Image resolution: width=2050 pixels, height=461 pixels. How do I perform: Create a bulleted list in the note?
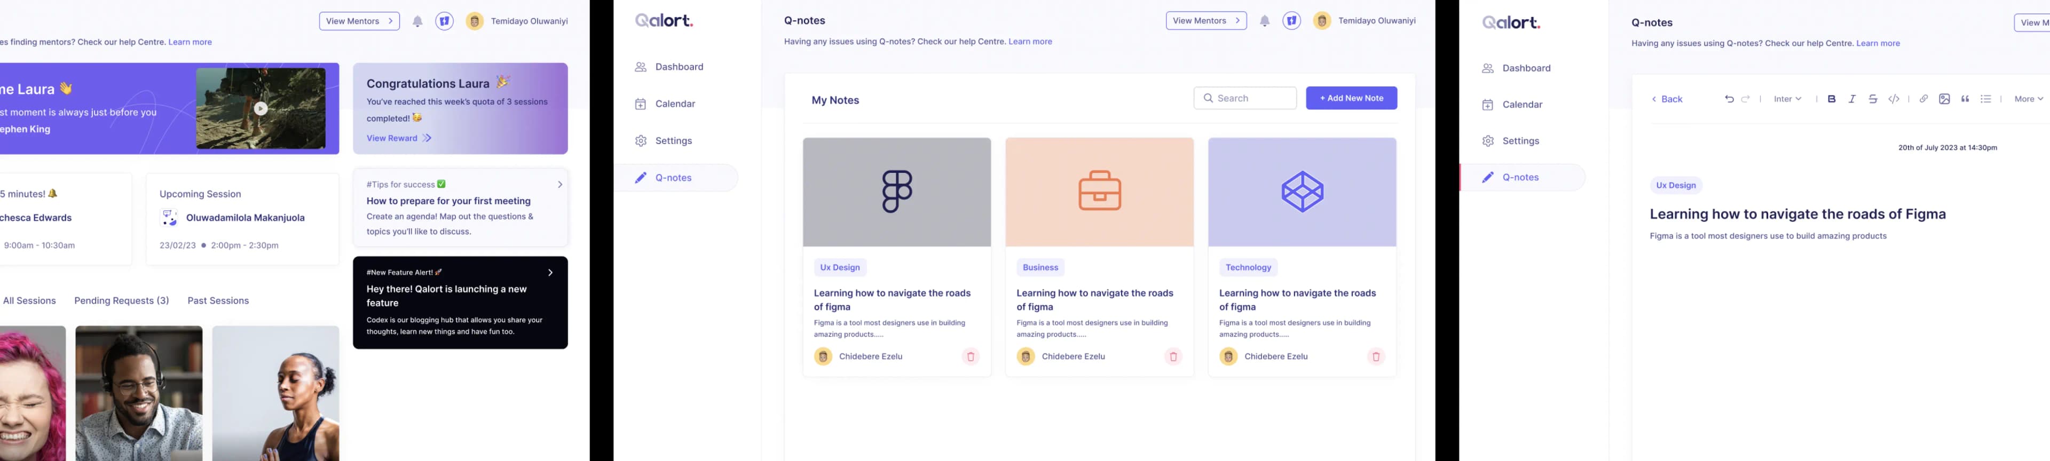click(x=1985, y=99)
